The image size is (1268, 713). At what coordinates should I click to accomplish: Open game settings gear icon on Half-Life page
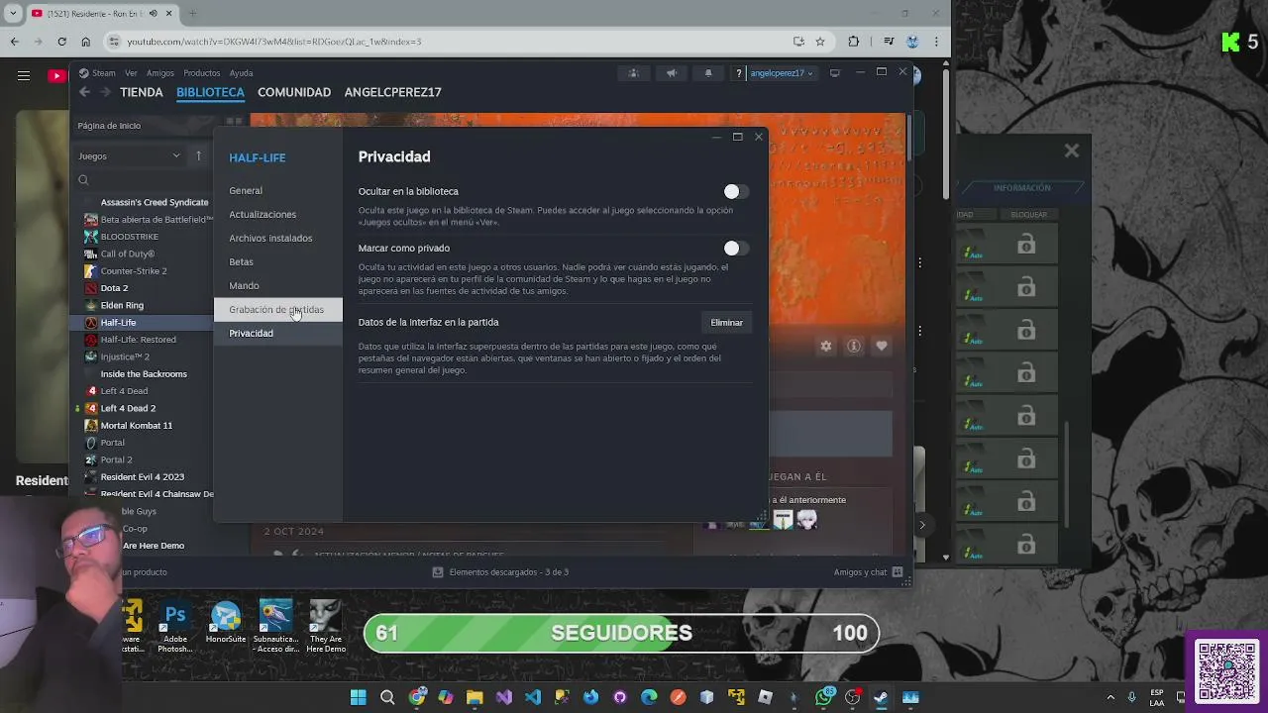pos(826,346)
